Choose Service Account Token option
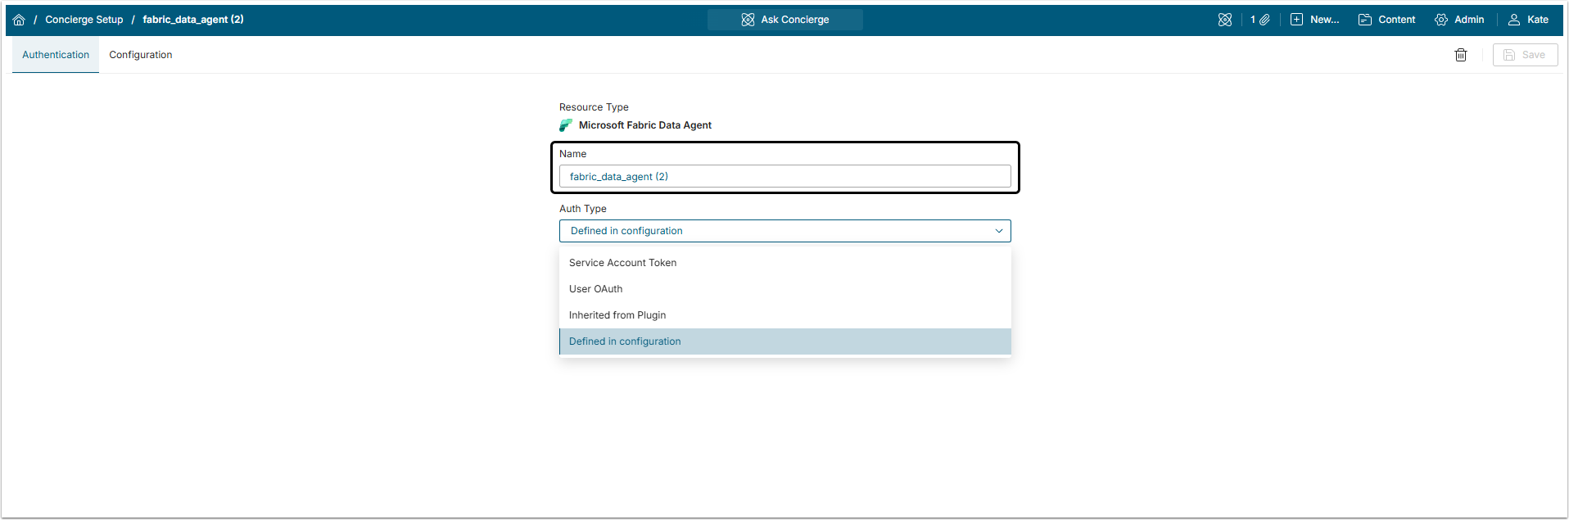Image resolution: width=1569 pixels, height=520 pixels. click(784, 263)
